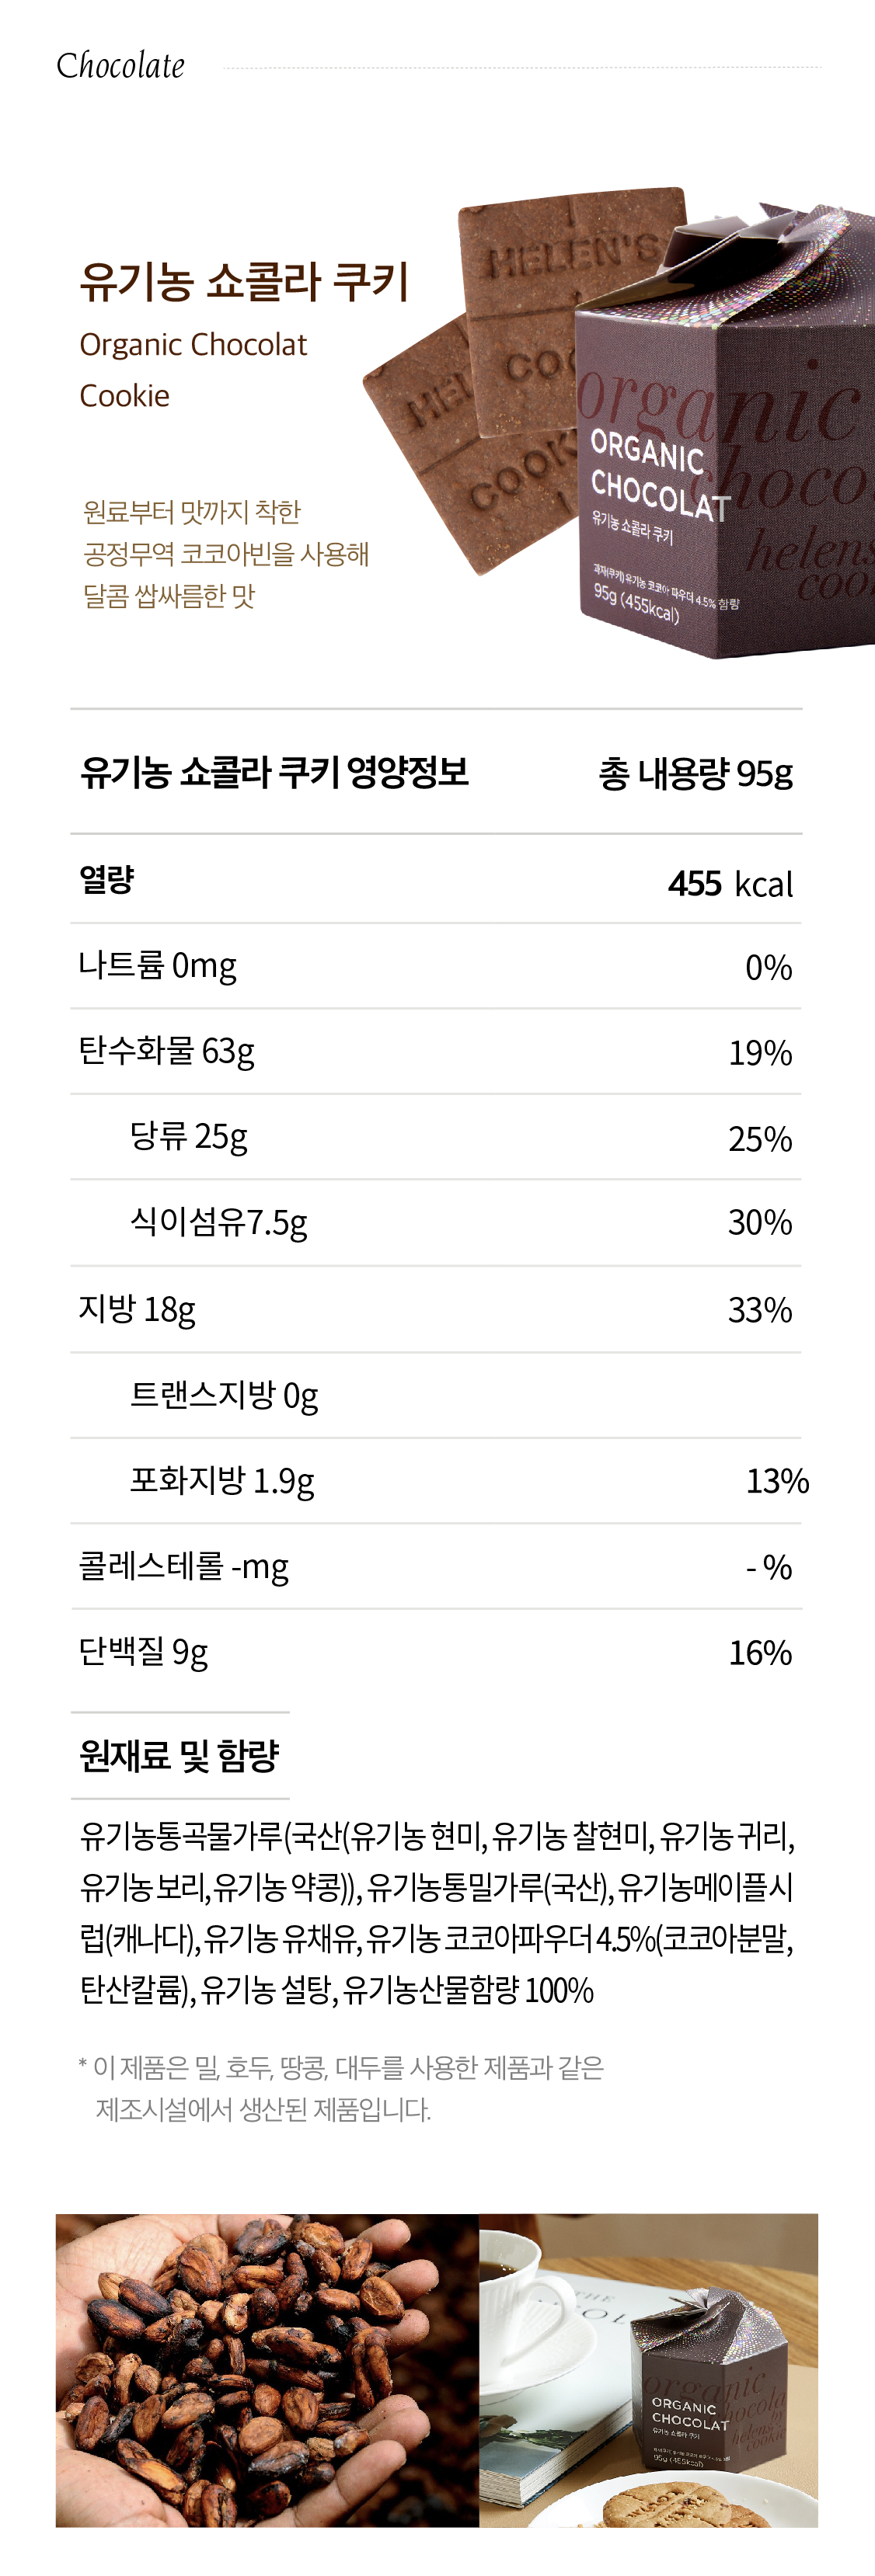This screenshot has width=875, height=2576.
Task: Select the 포화지방 1.9g row
Action: point(437,1481)
